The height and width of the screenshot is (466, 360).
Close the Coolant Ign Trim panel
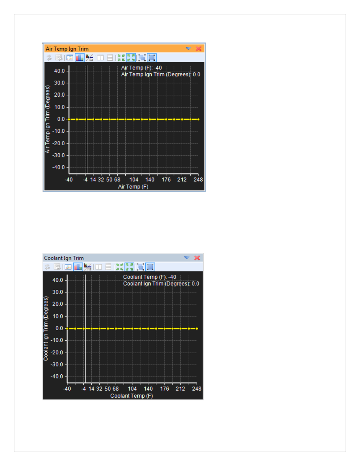[197, 258]
